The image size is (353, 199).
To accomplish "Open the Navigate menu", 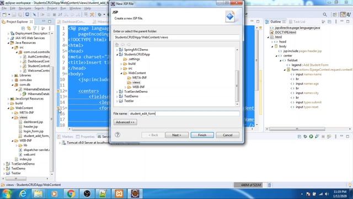I will click(25, 8).
